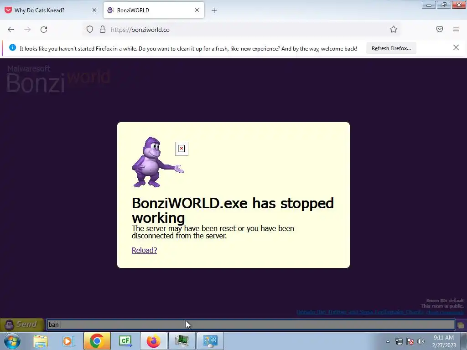Image resolution: width=467 pixels, height=350 pixels.
Task: Click the padlock site security icon
Action: coord(103,30)
